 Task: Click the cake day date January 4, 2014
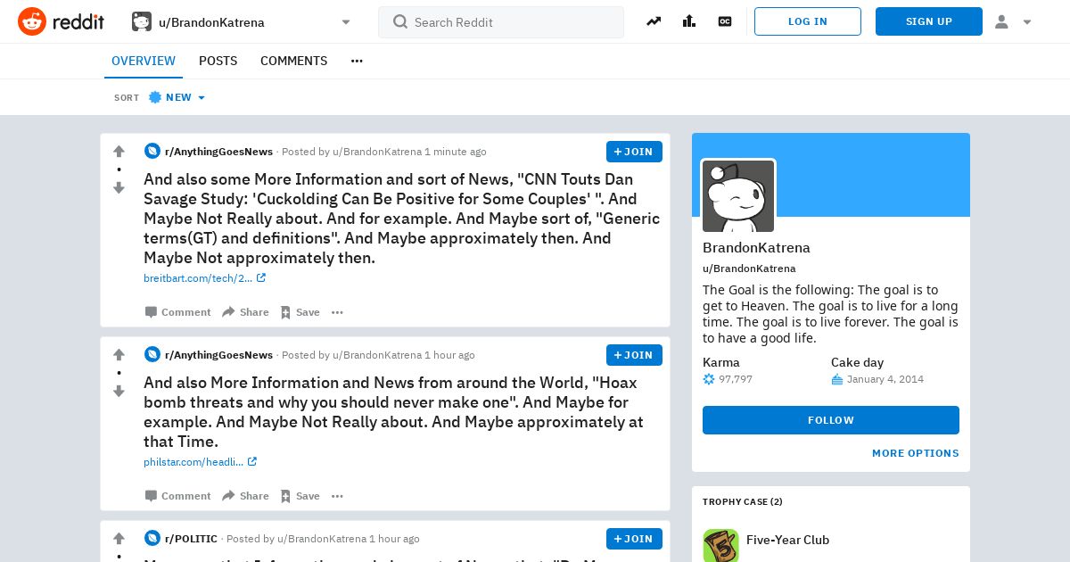885,379
